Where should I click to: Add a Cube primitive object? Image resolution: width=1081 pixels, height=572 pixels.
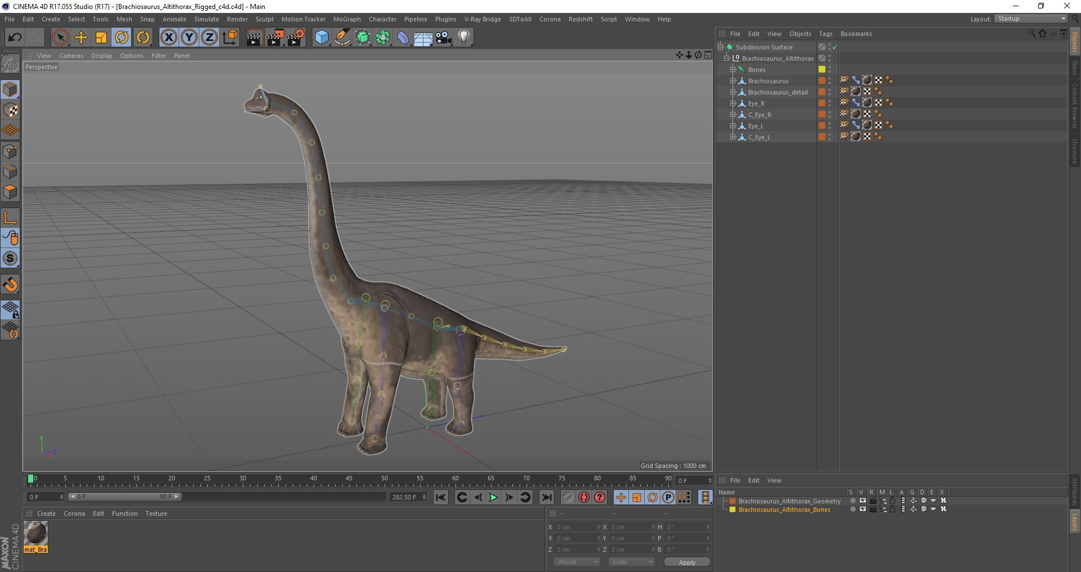[x=321, y=38]
